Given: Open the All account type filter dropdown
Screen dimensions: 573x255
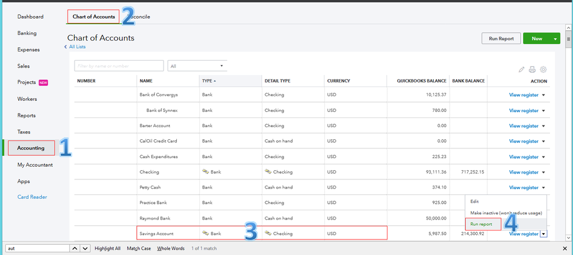Looking at the screenshot, I should [x=198, y=66].
